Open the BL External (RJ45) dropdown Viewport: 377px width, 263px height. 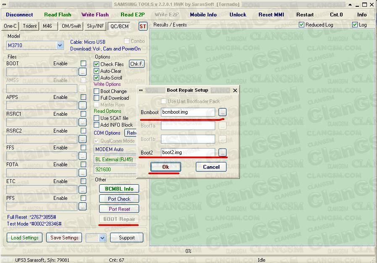[115, 159]
